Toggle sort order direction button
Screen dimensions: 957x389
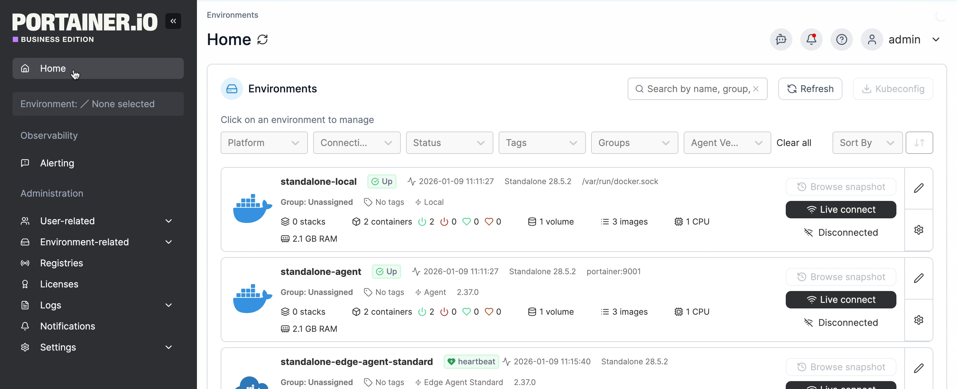pos(919,143)
